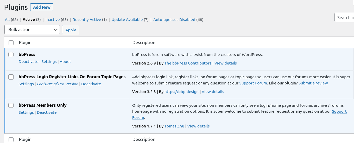Click 'Version 3.2.3' text
Screen dimensions: 354x143
pos(144,92)
